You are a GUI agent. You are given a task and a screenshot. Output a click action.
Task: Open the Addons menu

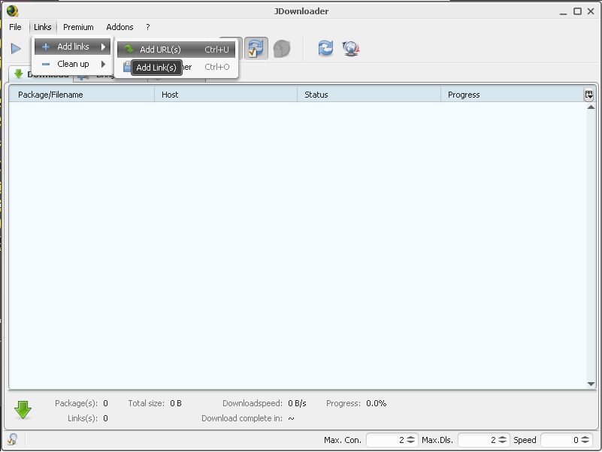tap(119, 27)
